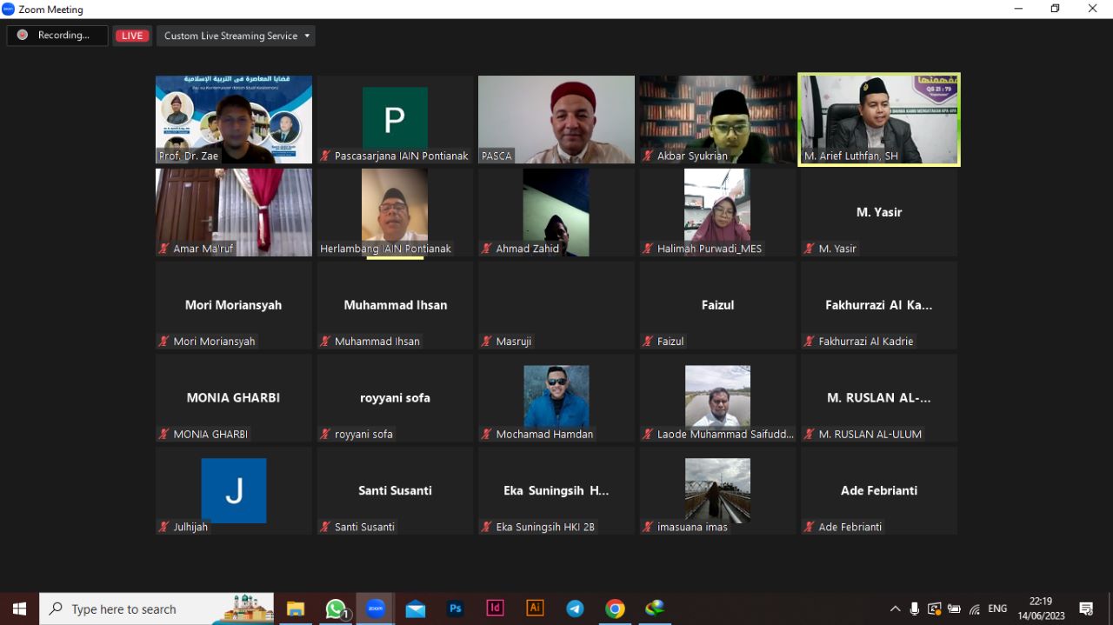Open WhatsApp from the taskbar

(336, 608)
